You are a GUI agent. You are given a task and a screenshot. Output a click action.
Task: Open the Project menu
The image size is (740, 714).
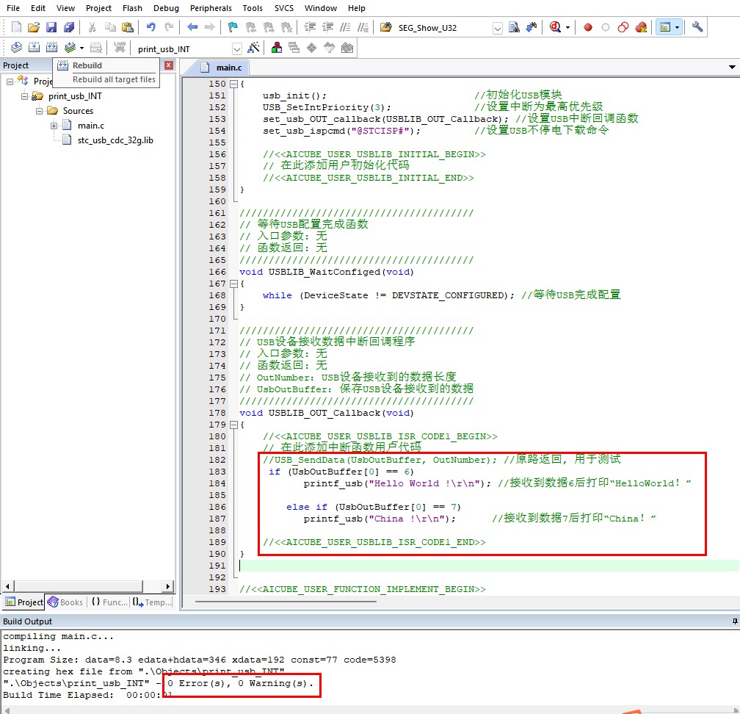pos(98,8)
